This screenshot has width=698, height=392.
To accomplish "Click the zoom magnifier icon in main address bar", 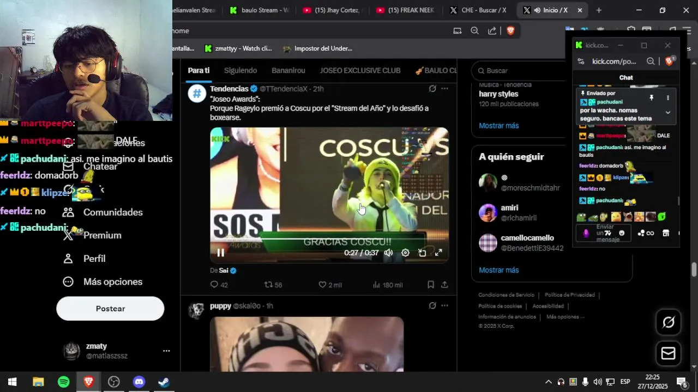I will click(474, 31).
